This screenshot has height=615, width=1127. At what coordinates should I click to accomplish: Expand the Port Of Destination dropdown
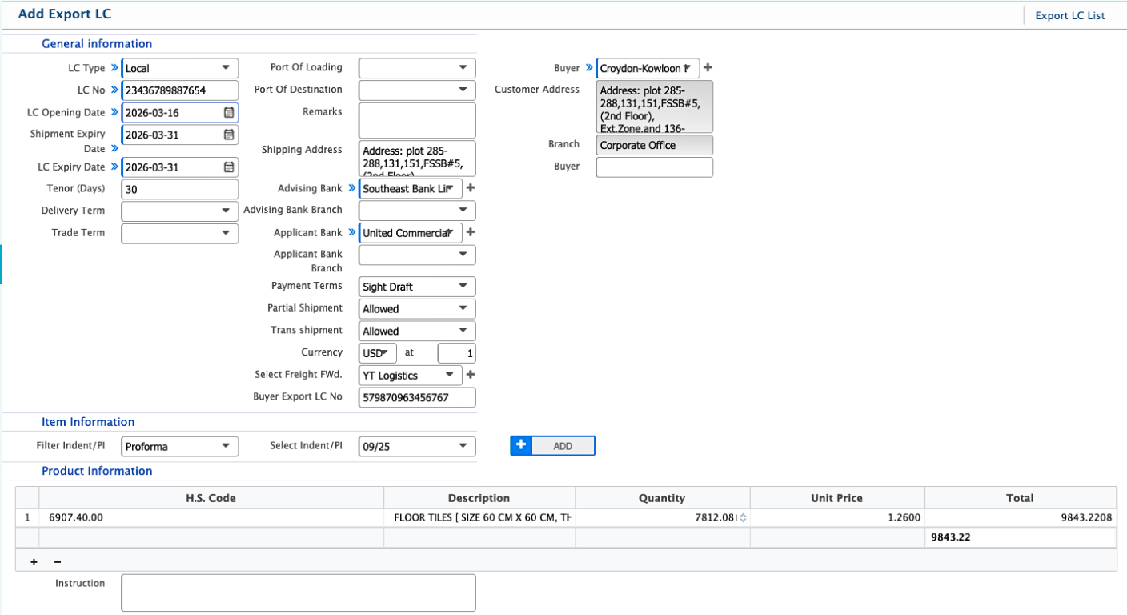pos(417,90)
